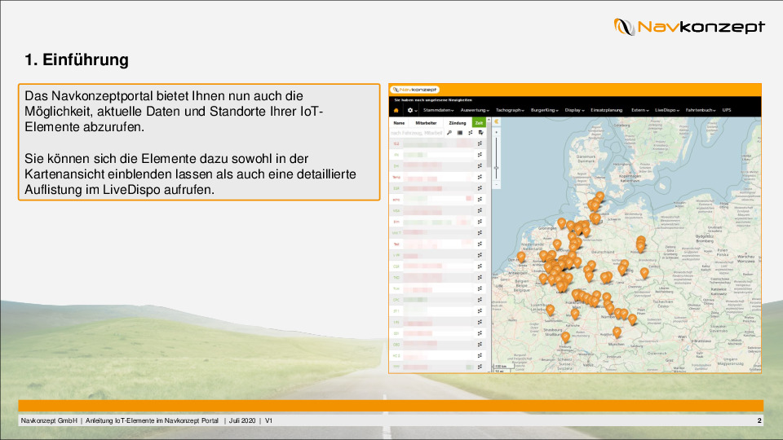
Task: Open the Stammdaten menu
Action: tap(439, 110)
